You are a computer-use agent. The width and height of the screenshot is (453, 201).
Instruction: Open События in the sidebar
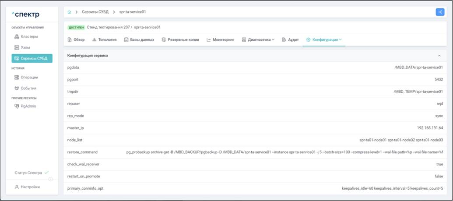click(28, 88)
